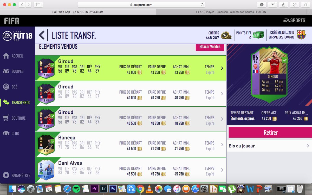Screen dimensions: 312x195
Task: Click the FUT 18 Web app logo
Action: tap(17, 36)
